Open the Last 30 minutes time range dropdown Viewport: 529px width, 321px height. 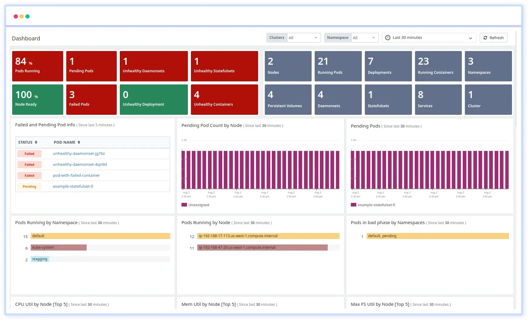pos(429,38)
